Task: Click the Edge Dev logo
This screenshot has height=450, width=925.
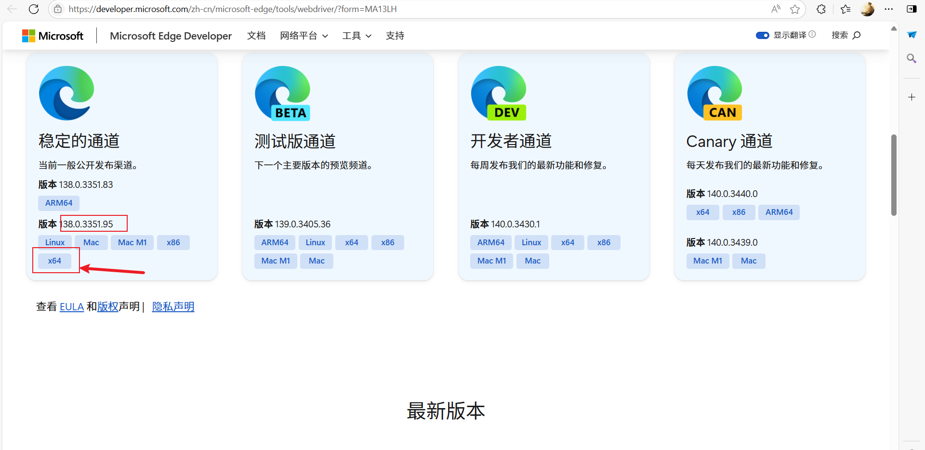Action: point(499,93)
